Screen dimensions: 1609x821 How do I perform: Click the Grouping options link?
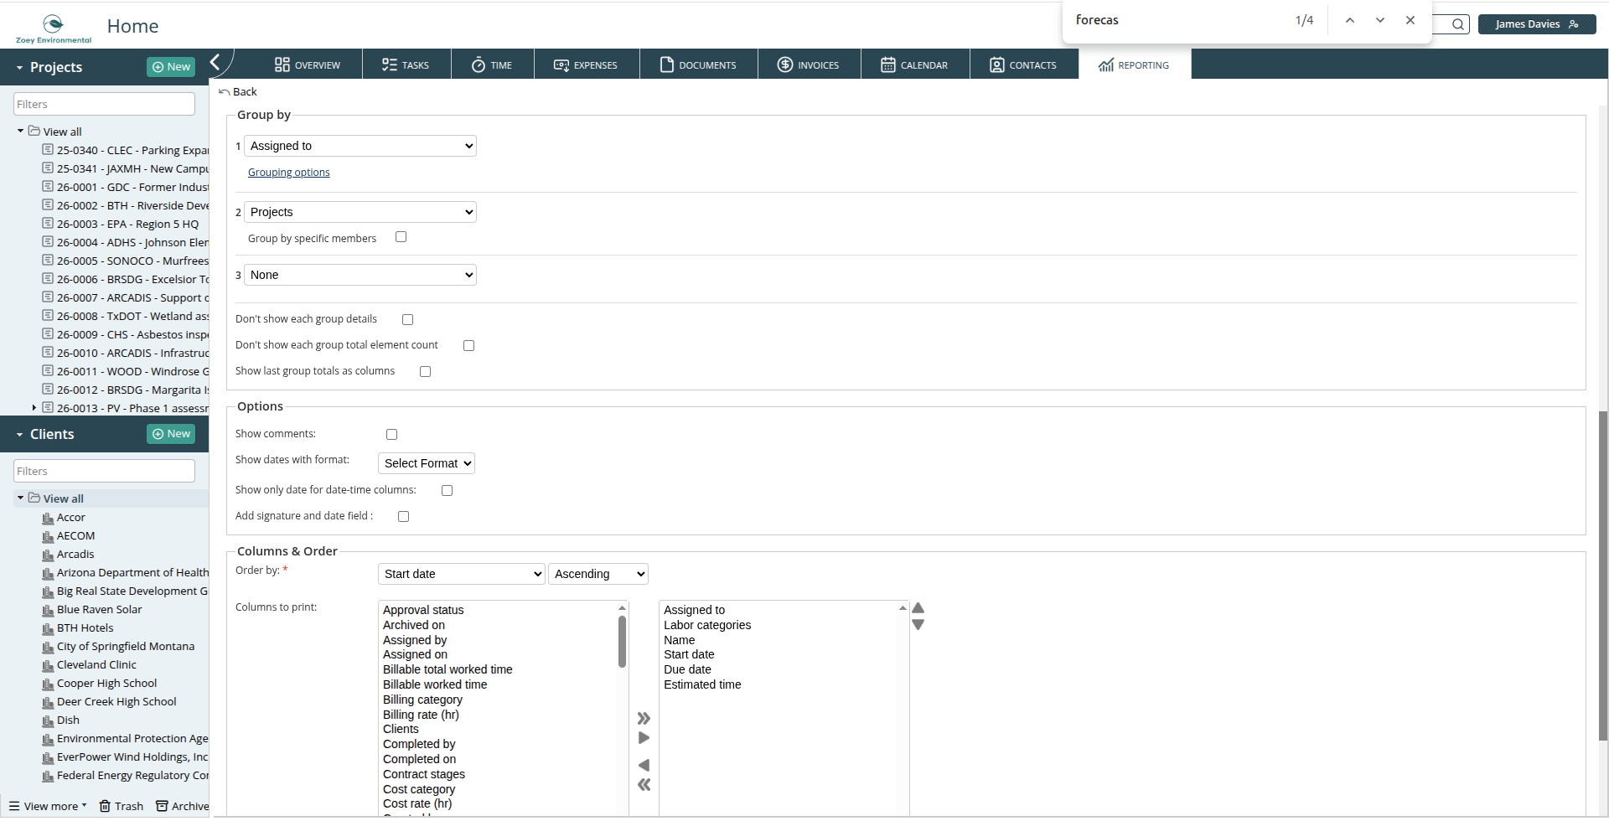click(x=289, y=173)
